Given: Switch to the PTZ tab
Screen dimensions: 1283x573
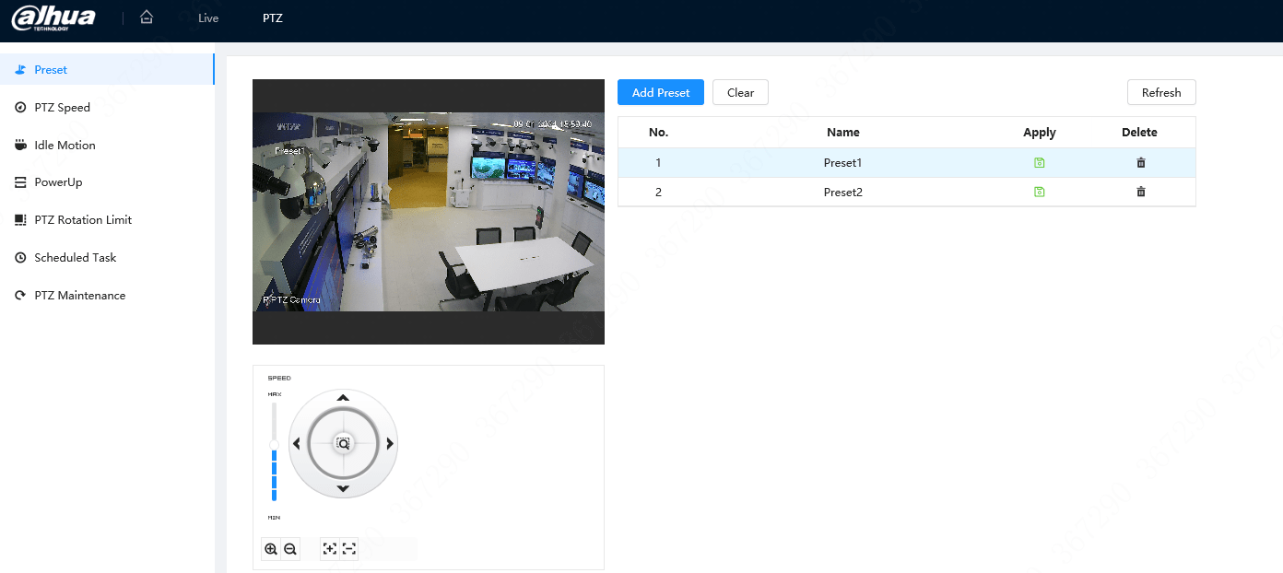Looking at the screenshot, I should click(x=273, y=18).
